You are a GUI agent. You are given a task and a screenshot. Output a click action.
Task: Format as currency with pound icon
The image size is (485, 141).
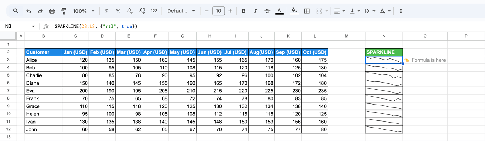coord(106,11)
